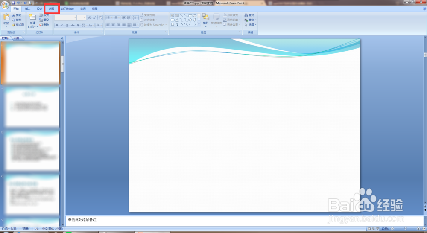Pick the right arrow shape
Viewport: 427px width, 233px height.
coord(190,20)
